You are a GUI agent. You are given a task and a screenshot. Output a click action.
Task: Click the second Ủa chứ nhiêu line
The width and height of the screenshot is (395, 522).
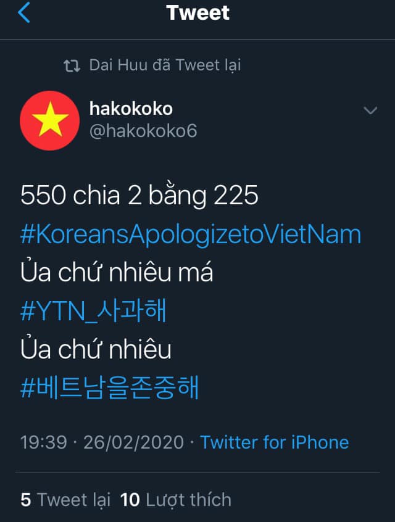pyautogui.click(x=96, y=348)
